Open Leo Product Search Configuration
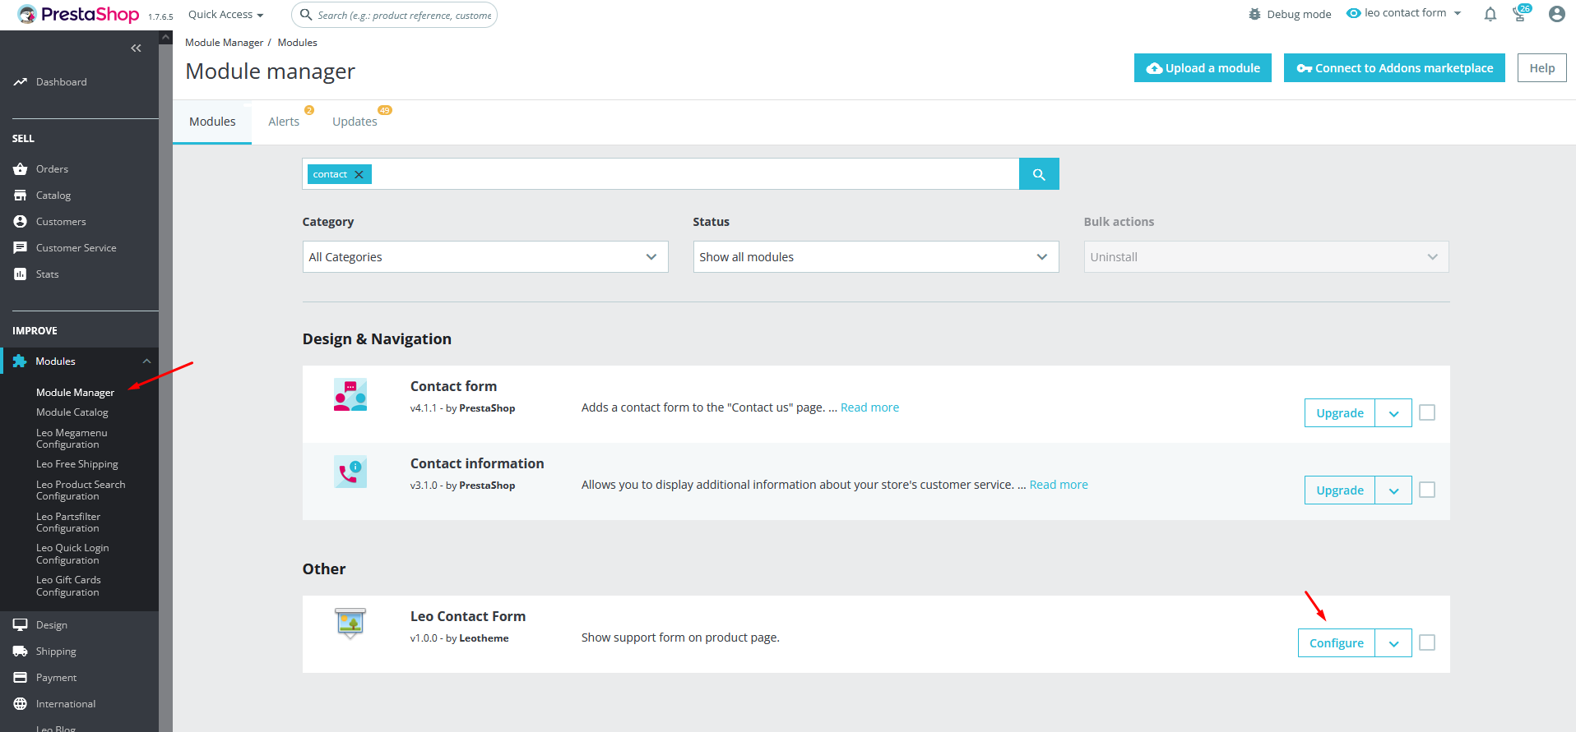The image size is (1576, 732). point(81,490)
